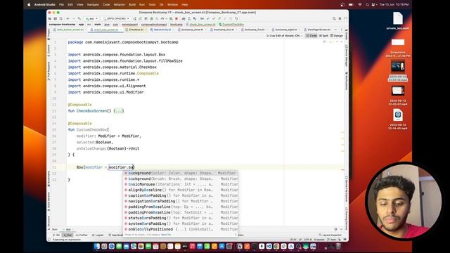
Task: Open private_key.pepk file on desktop
Action: 398,21
